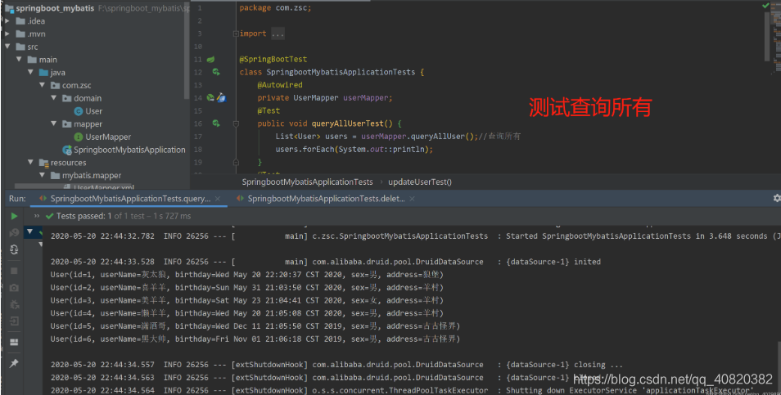
Task: Click the camera dump threads icon
Action: tap(14, 288)
